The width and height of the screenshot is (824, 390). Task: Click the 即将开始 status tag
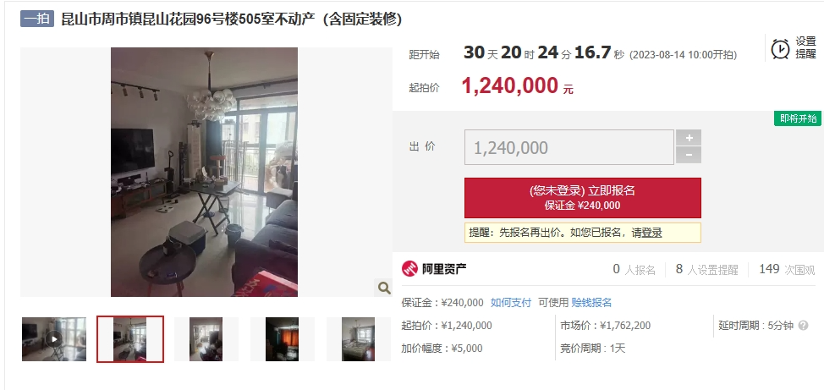click(x=798, y=118)
